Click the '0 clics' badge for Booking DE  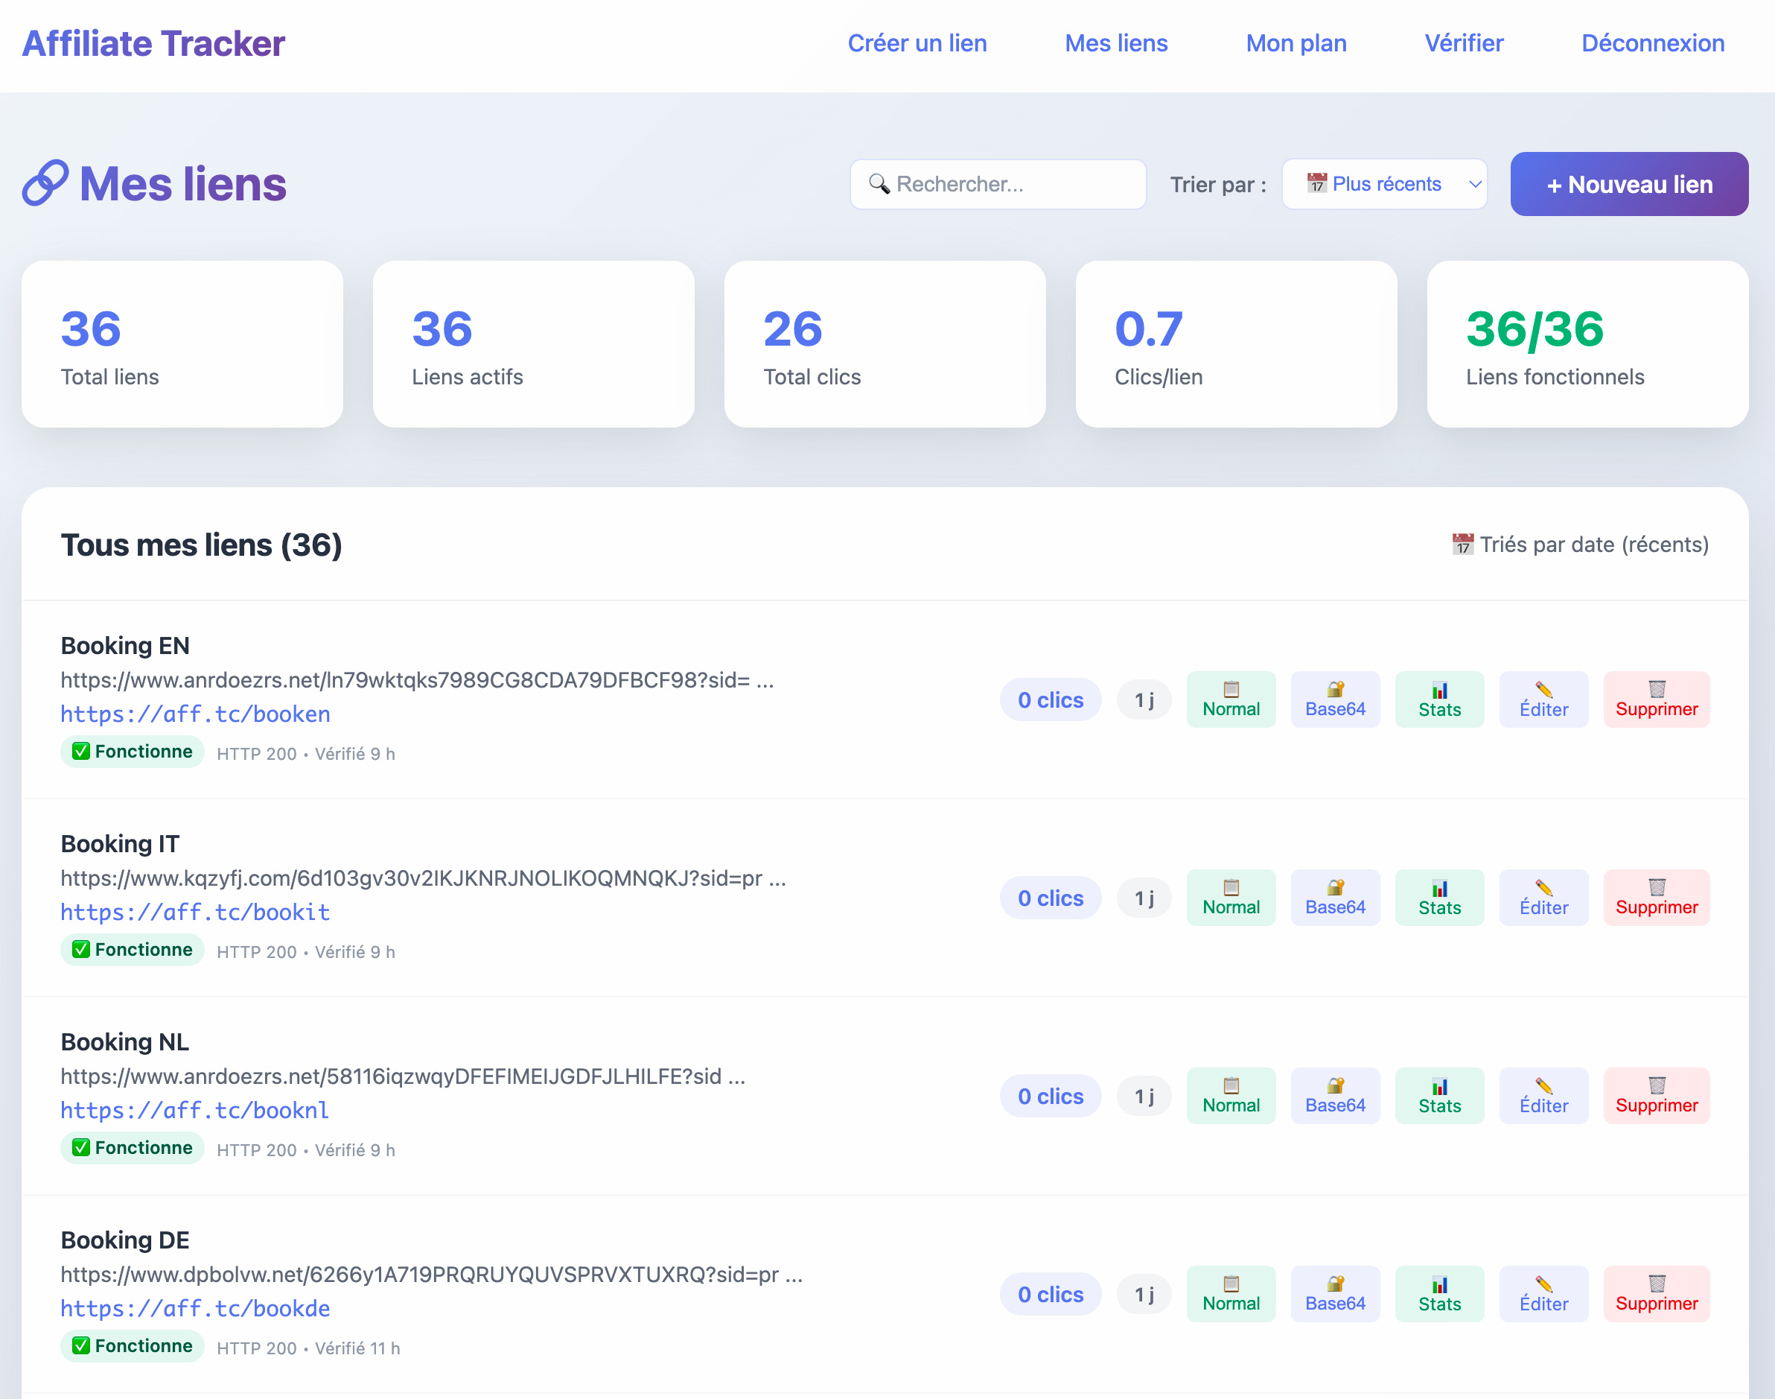[x=1051, y=1294]
